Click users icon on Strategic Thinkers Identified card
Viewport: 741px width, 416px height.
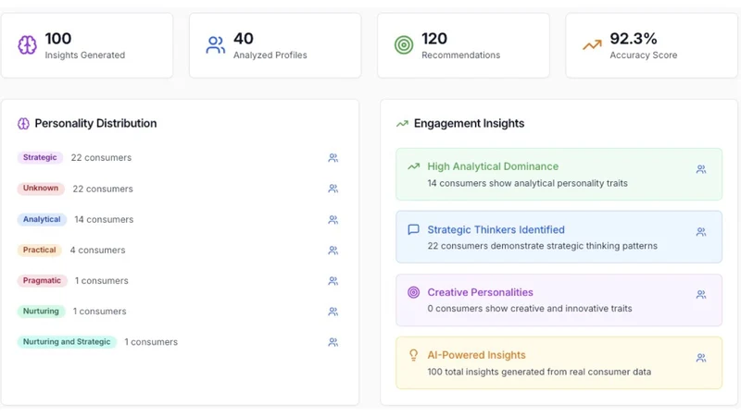coord(701,232)
